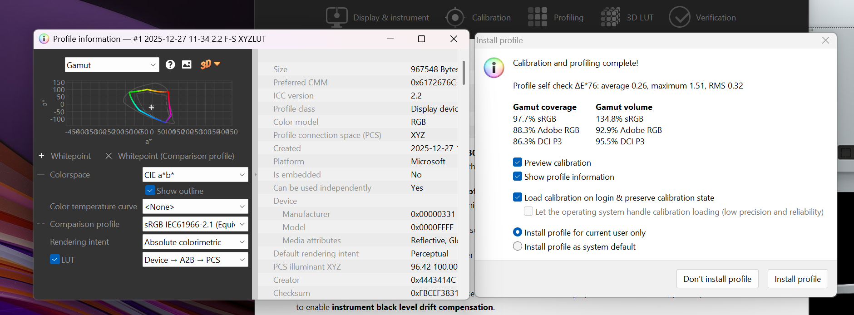Click the 3D LUT cube icon
The height and width of the screenshot is (315, 854).
point(611,17)
